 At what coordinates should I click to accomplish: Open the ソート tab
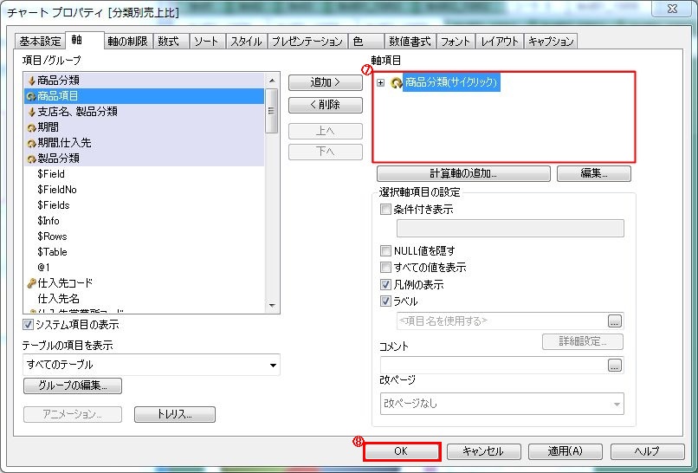206,42
